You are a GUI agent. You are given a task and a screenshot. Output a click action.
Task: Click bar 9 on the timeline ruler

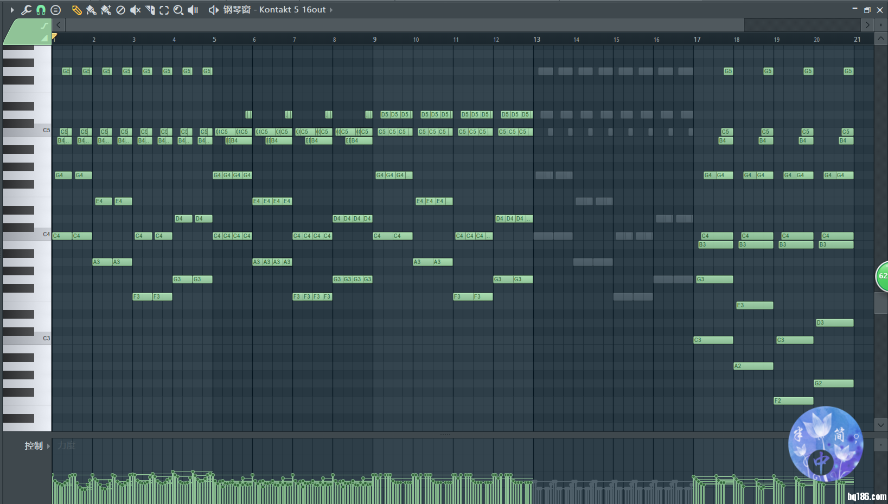tap(374, 40)
